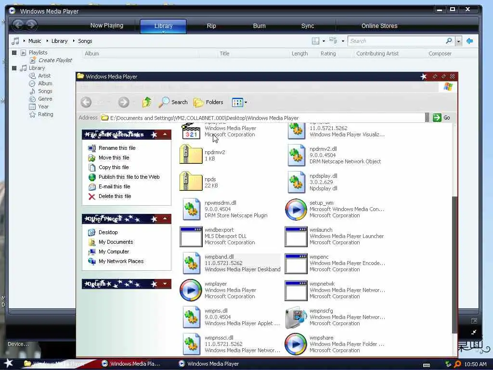The width and height of the screenshot is (493, 370).
Task: Open the Now Playing tab
Action: (x=106, y=26)
